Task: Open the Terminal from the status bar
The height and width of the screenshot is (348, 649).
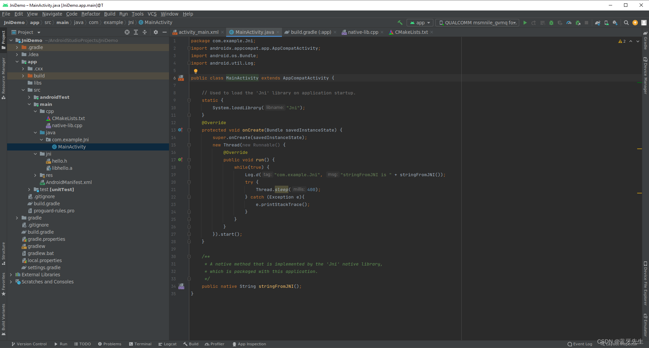Action: (x=140, y=344)
